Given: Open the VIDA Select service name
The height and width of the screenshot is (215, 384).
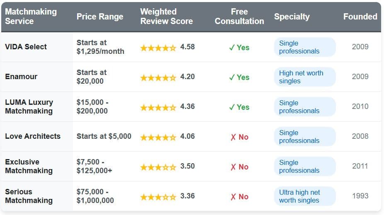Looking at the screenshot, I should click(26, 47).
